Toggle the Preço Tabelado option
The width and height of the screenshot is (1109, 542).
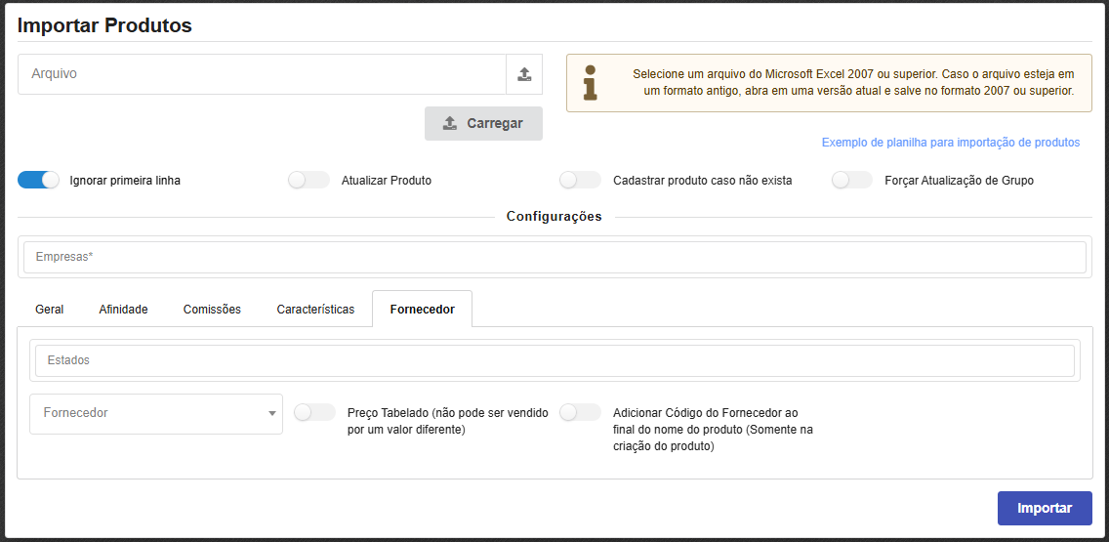314,412
